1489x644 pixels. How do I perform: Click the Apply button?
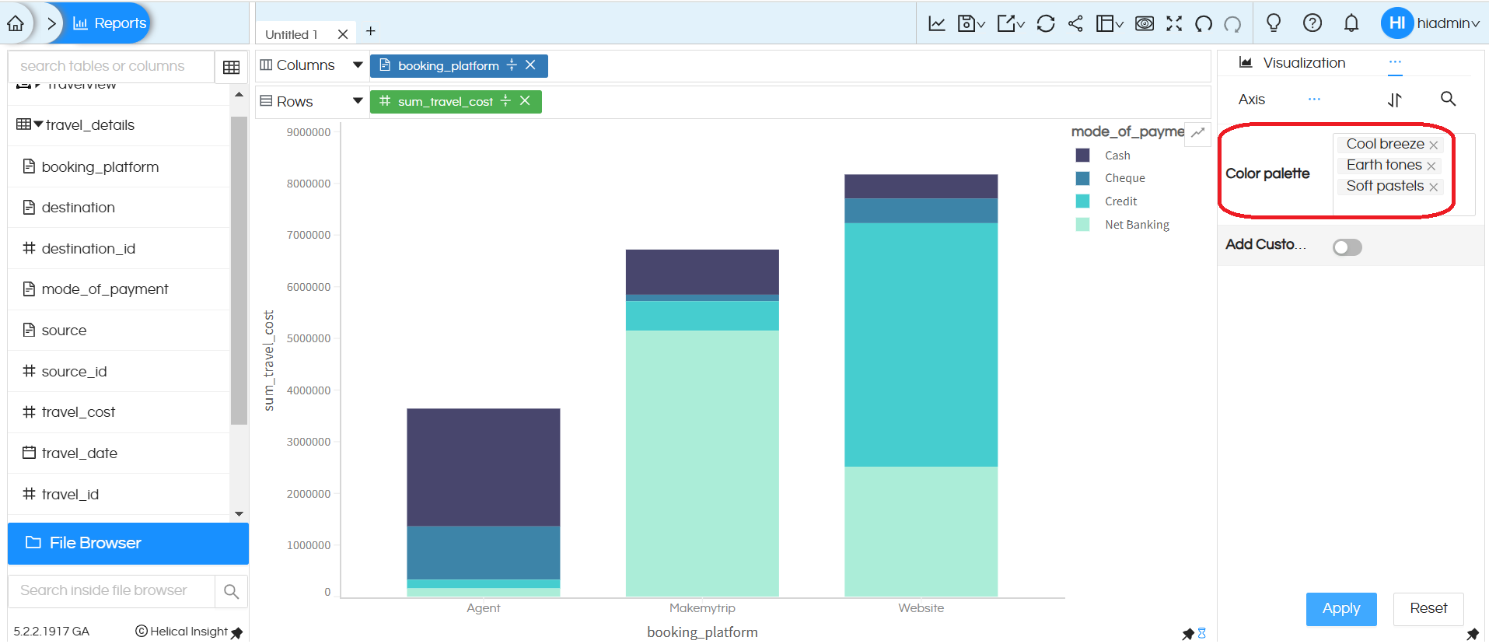click(x=1341, y=609)
